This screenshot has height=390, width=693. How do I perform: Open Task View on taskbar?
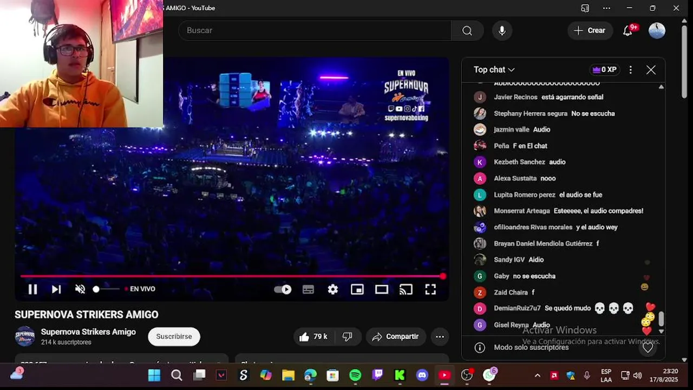pos(199,375)
